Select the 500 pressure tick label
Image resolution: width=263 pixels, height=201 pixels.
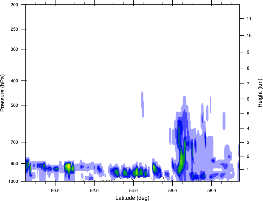point(14,105)
